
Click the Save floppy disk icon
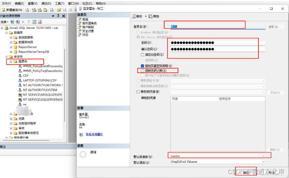[64, 10]
